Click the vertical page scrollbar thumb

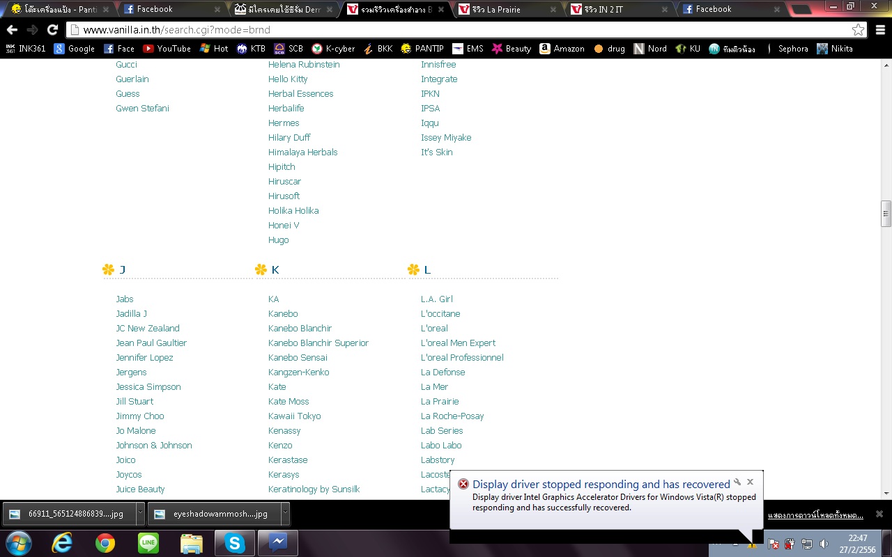pos(886,214)
